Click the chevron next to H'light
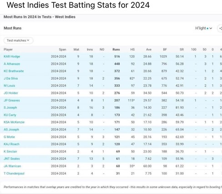Image resolution: width=222 pixels, height=194 pixels. [x=211, y=28]
